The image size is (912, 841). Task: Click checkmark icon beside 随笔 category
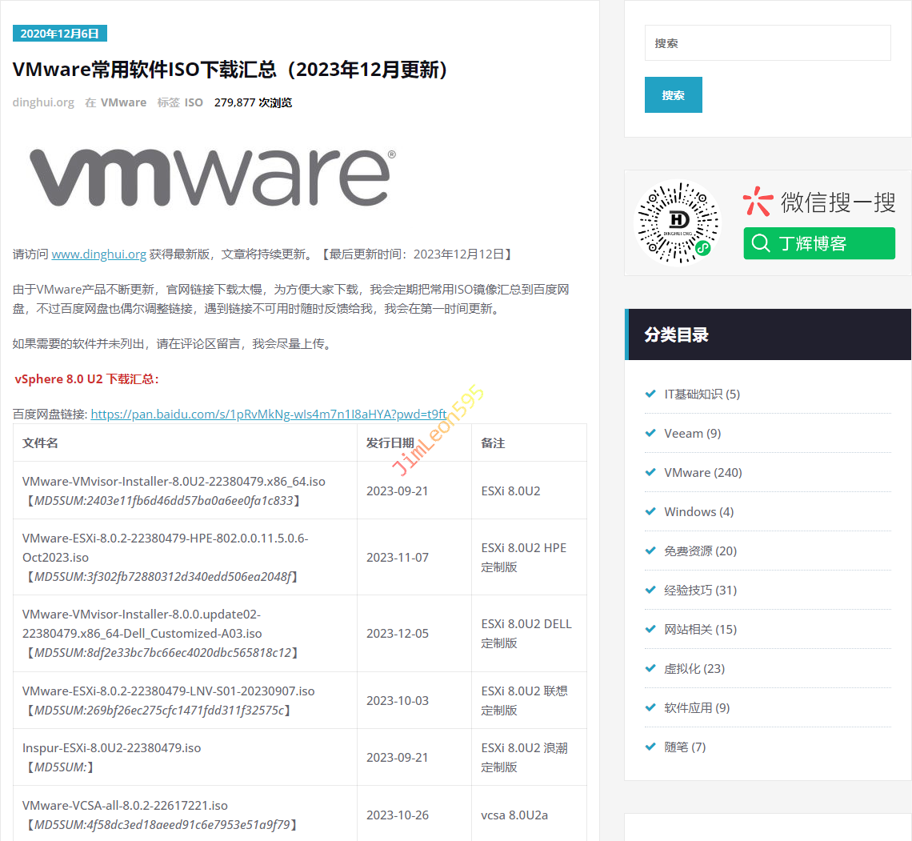click(x=650, y=747)
